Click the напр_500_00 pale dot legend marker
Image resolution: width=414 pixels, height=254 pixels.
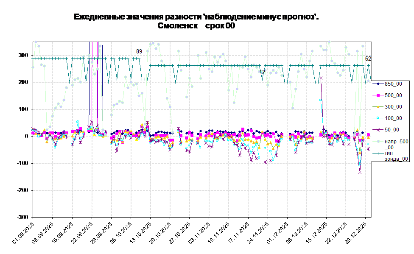[x=378, y=141]
